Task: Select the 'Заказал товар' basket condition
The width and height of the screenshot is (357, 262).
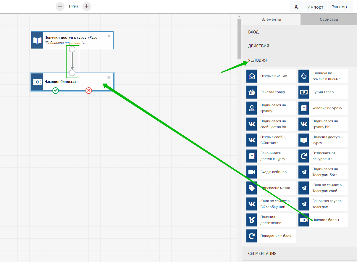Action: click(271, 92)
